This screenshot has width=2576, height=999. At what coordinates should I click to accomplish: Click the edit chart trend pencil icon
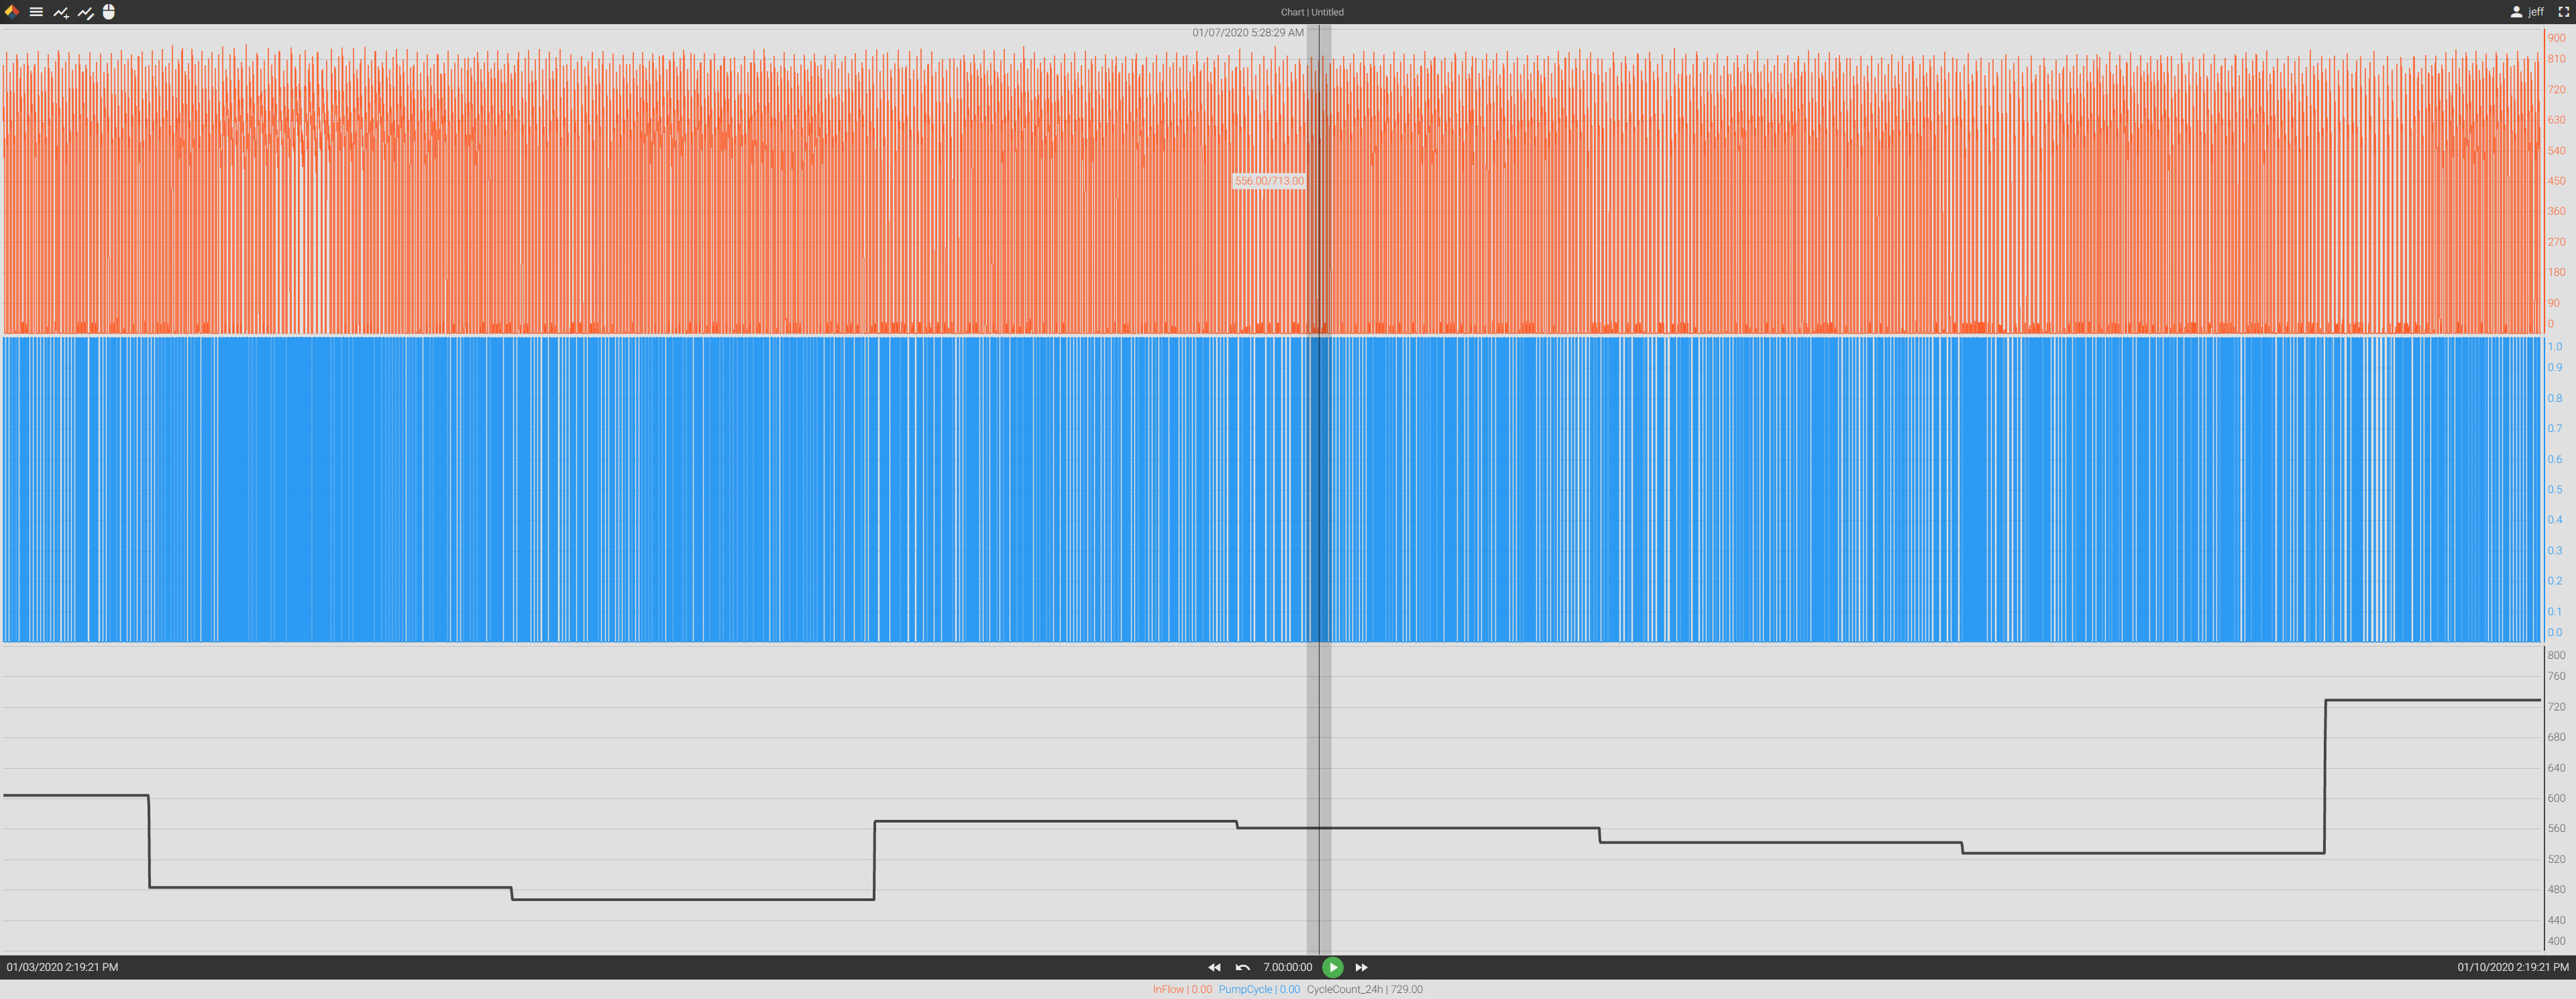click(86, 12)
